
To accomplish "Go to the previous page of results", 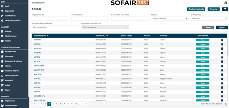I will pyautogui.click(x=38, y=104).
